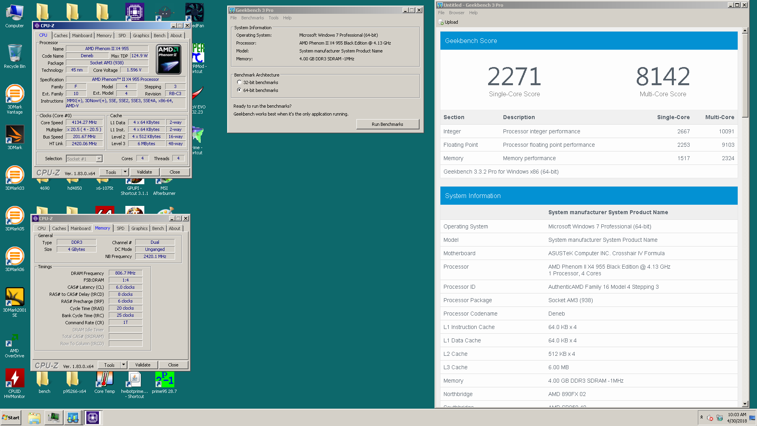Switch to Geekbench taskbar icon
Image resolution: width=757 pixels, height=426 pixels.
[73, 418]
